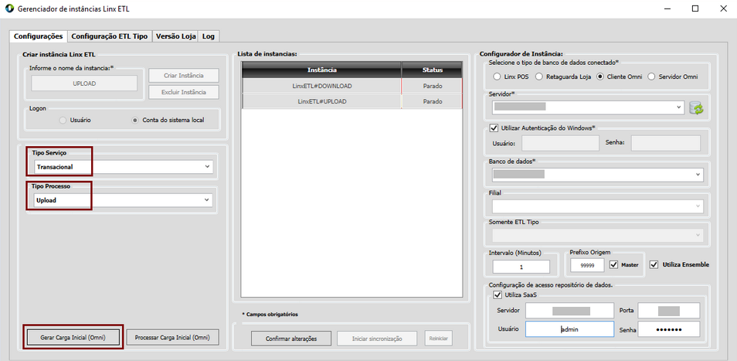The height and width of the screenshot is (361, 737).
Task: Select the LinxETL#DOWNLOAD instance row
Action: pyautogui.click(x=352, y=86)
